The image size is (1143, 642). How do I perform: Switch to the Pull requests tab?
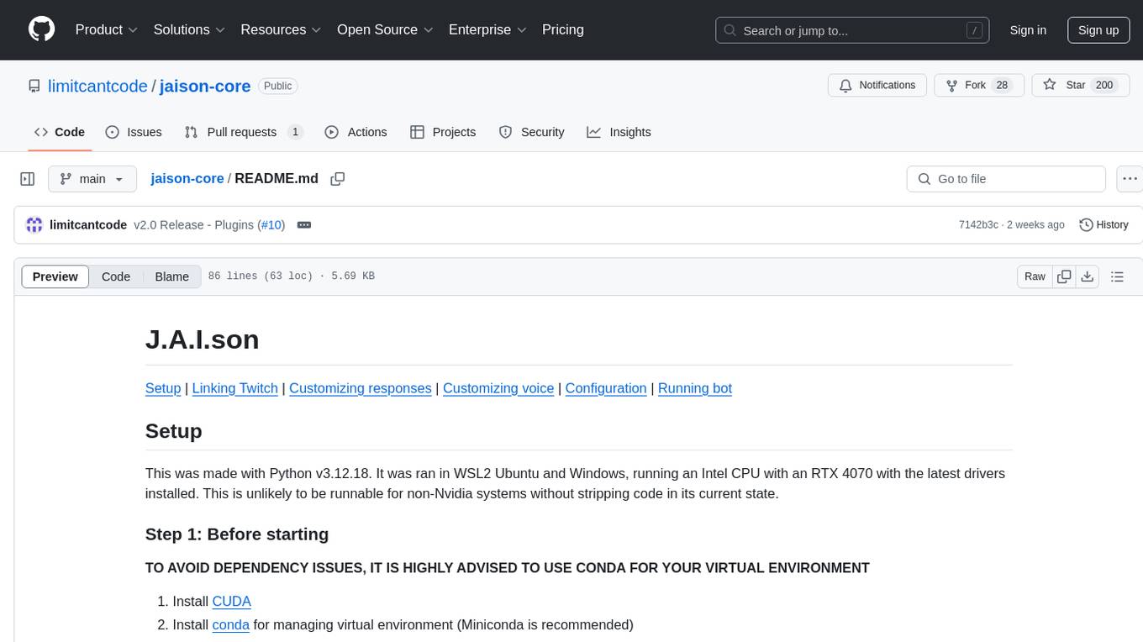click(244, 132)
